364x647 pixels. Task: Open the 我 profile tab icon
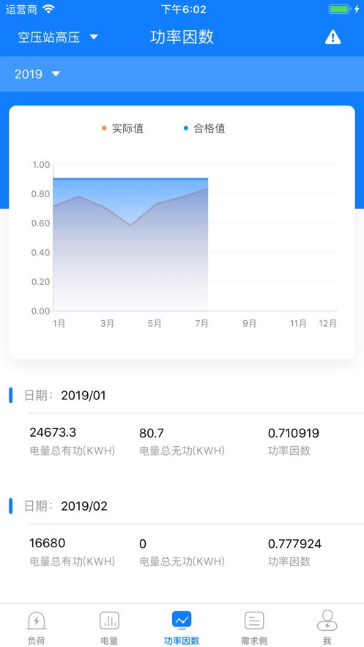pos(327,620)
